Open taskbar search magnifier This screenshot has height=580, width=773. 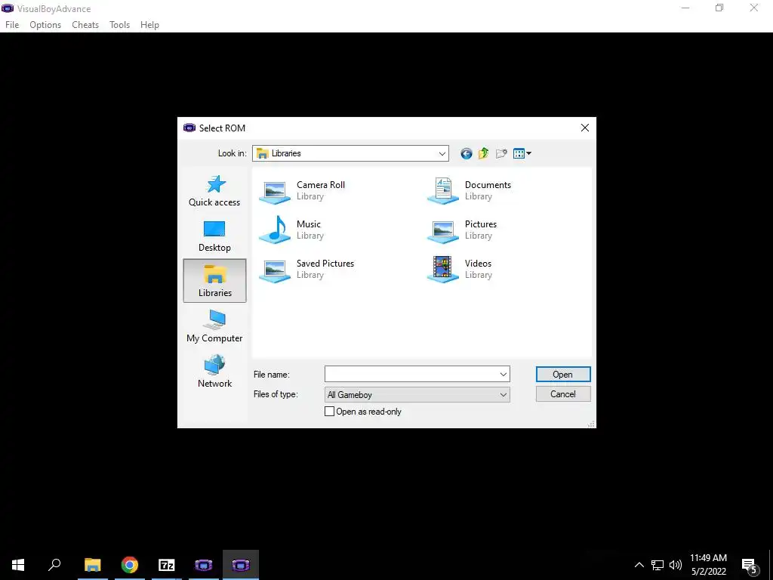point(54,565)
